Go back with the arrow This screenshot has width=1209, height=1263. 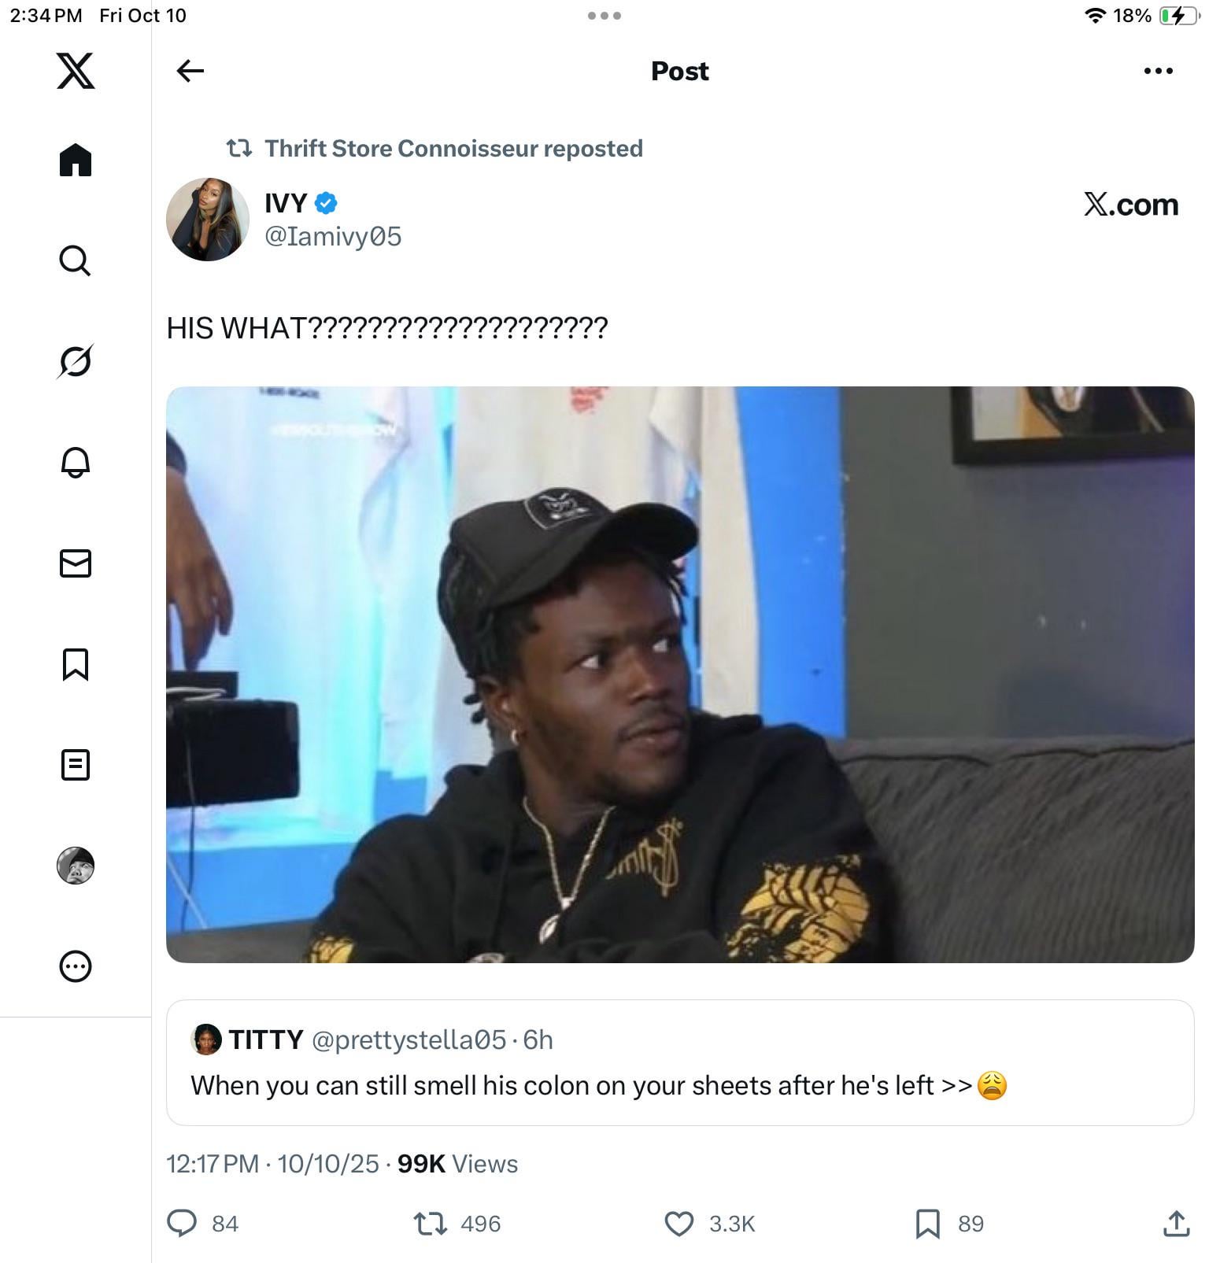tap(190, 71)
